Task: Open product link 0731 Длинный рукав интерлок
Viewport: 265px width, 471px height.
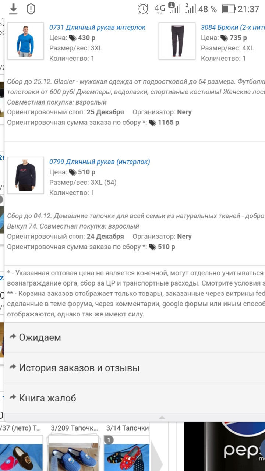Action: [98, 28]
